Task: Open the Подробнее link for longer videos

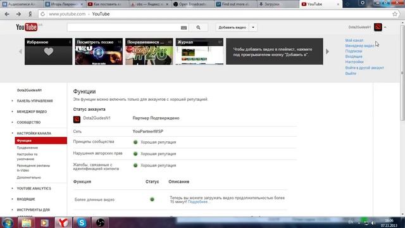Action: (199, 202)
